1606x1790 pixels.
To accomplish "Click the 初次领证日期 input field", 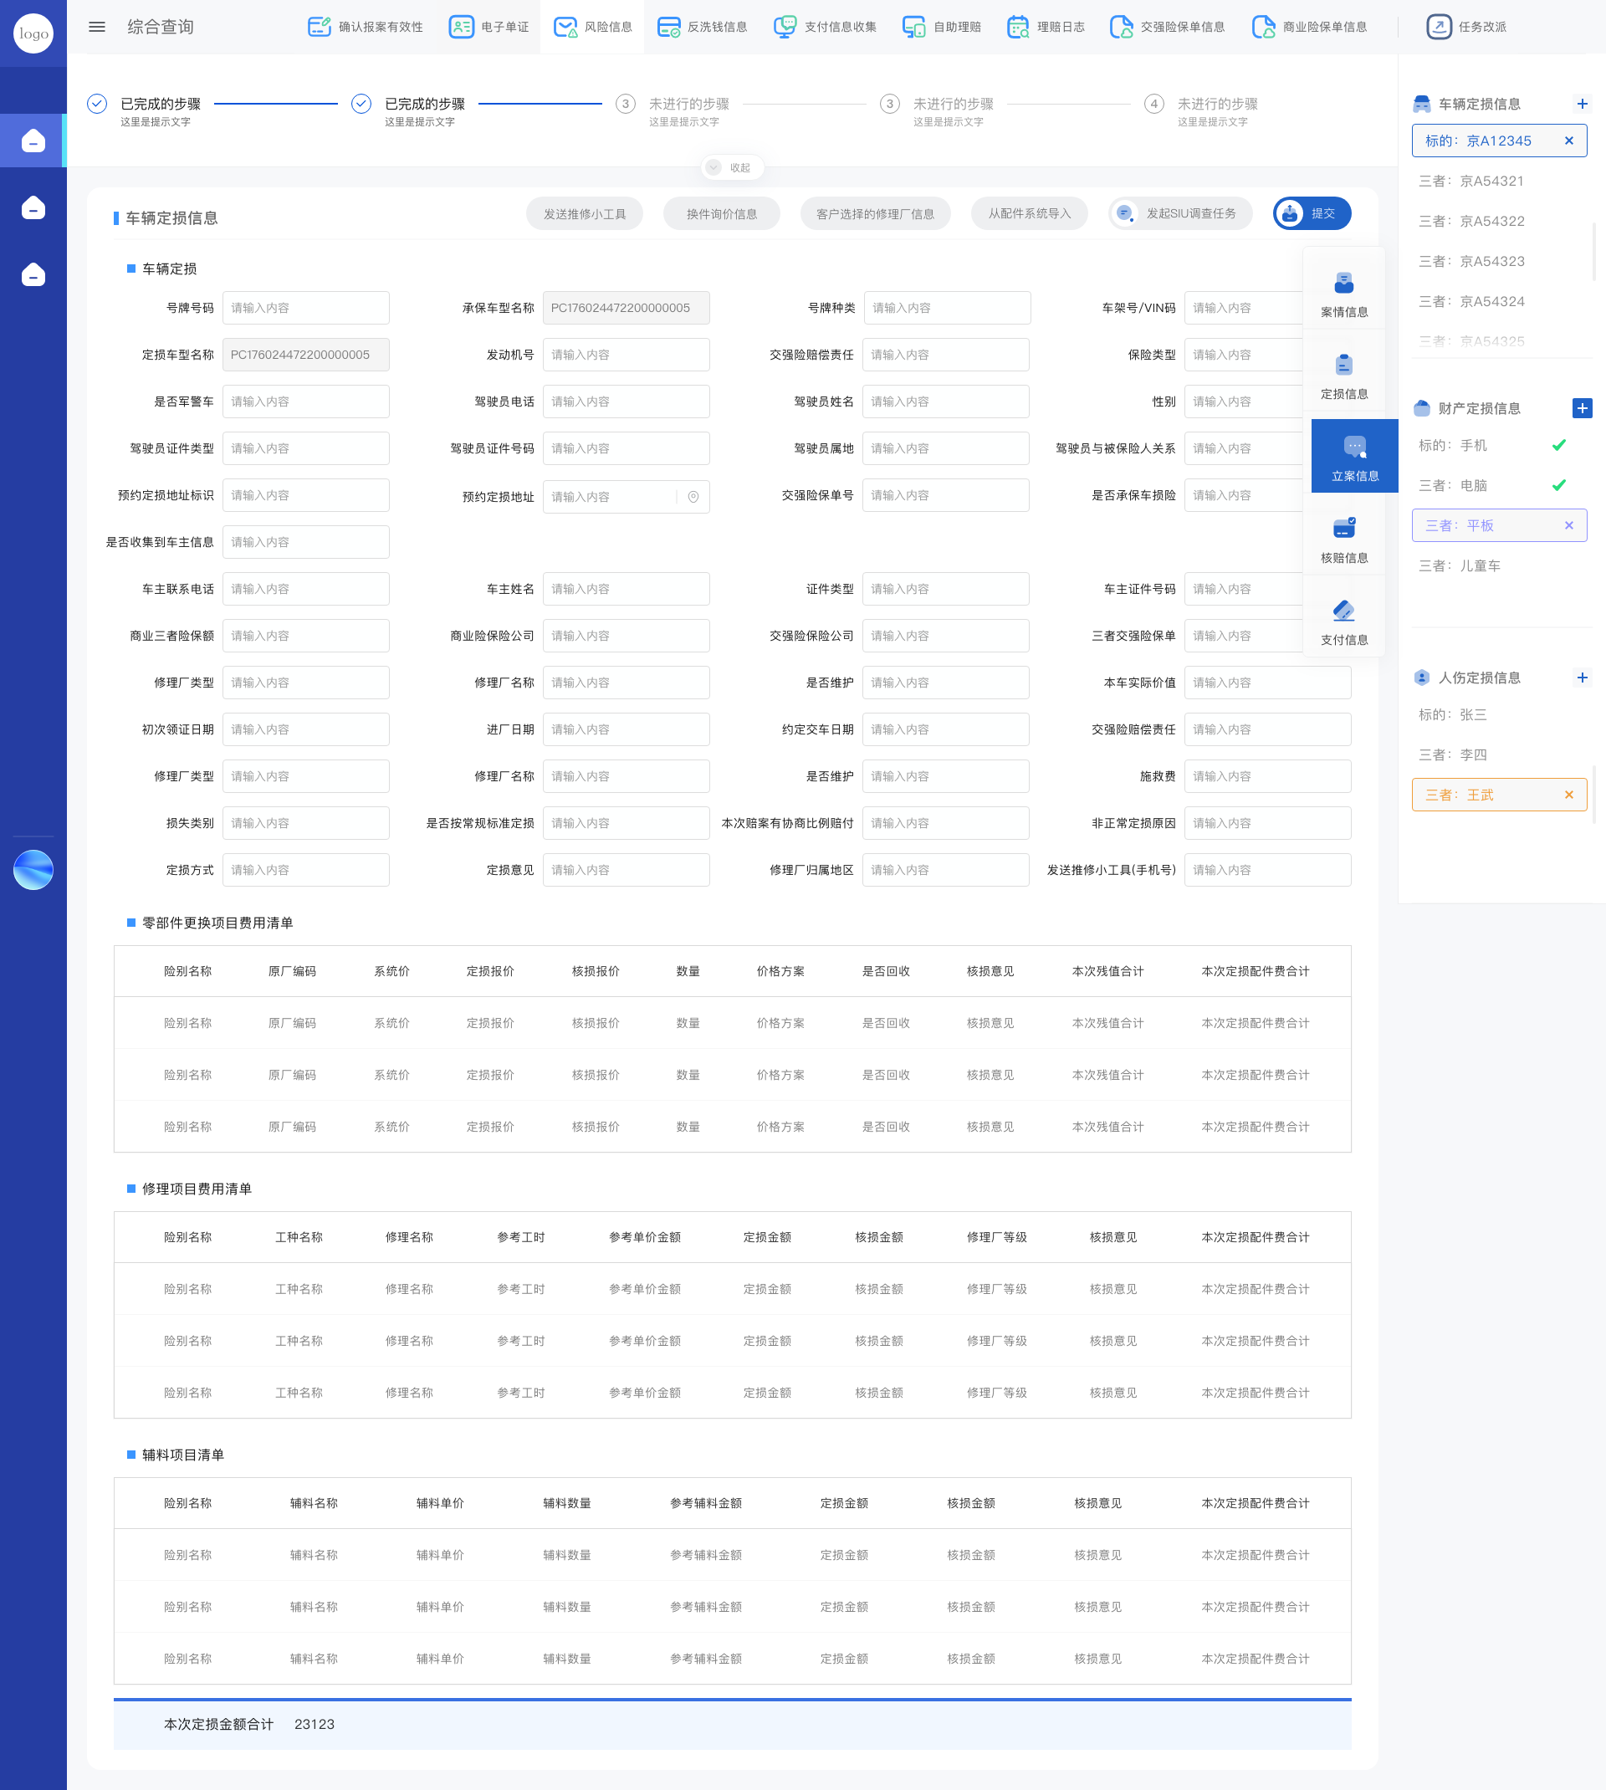I will 305,729.
